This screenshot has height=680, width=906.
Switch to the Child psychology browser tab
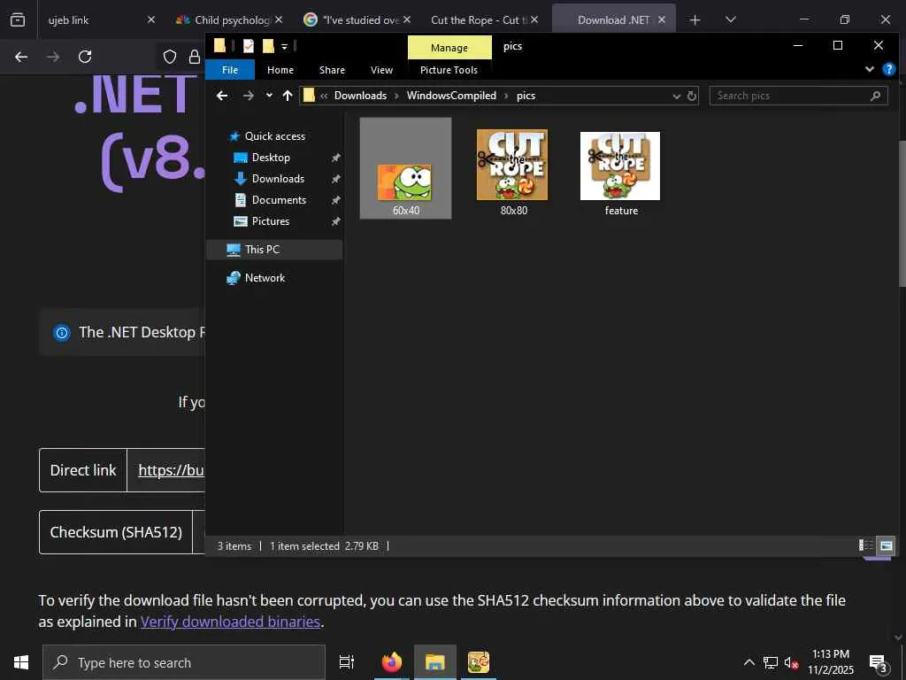pos(228,19)
